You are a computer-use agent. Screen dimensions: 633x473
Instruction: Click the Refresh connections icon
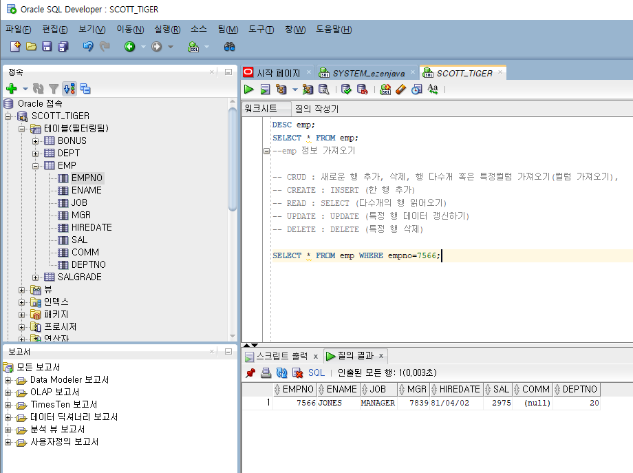[x=39, y=88]
